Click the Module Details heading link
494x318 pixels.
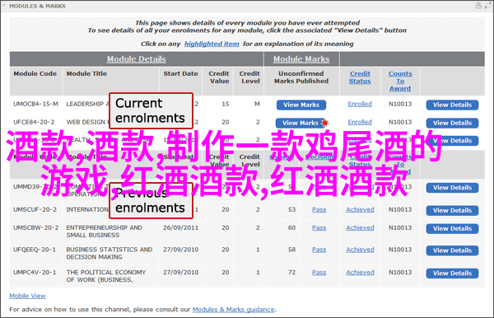[136, 59]
